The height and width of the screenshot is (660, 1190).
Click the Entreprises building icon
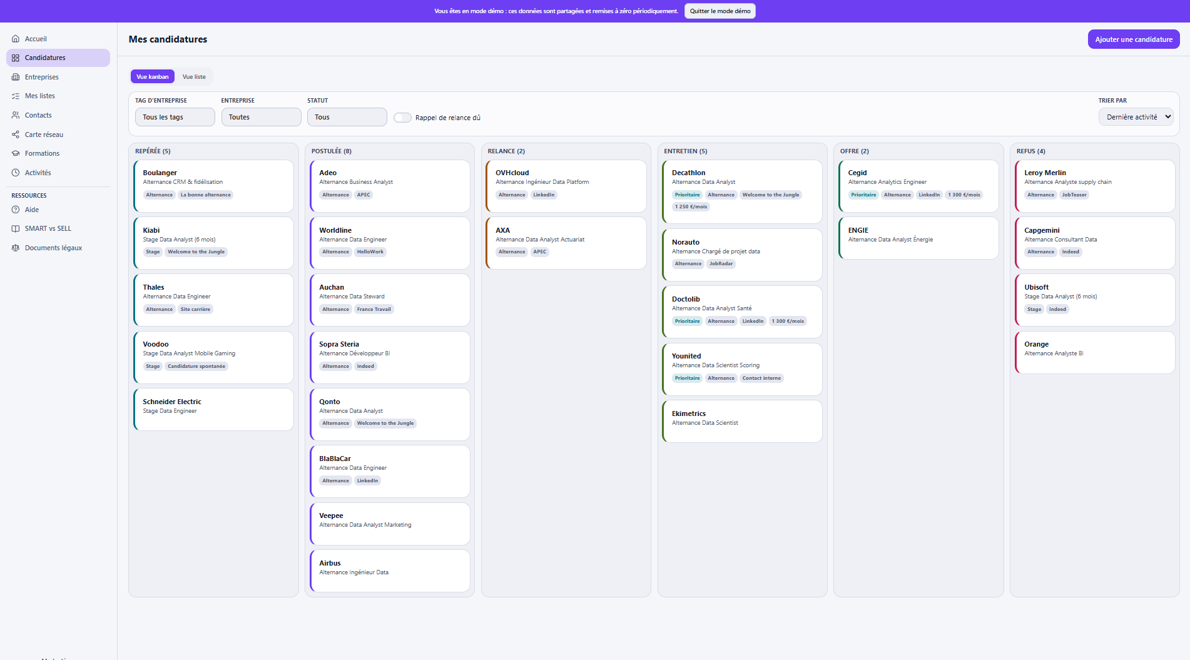[16, 77]
